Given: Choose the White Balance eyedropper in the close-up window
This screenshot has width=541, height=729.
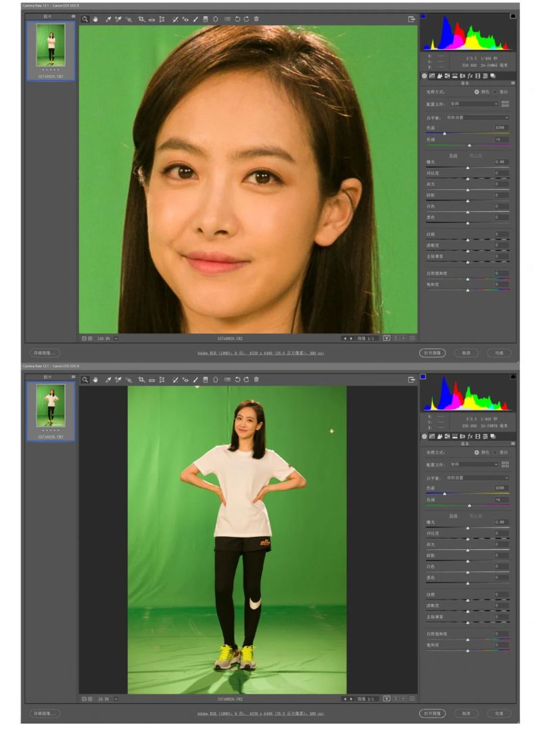Looking at the screenshot, I should point(108,19).
